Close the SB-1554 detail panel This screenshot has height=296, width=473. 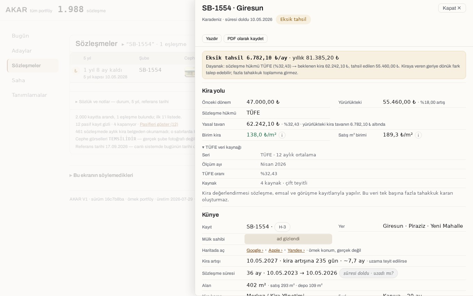point(452,8)
